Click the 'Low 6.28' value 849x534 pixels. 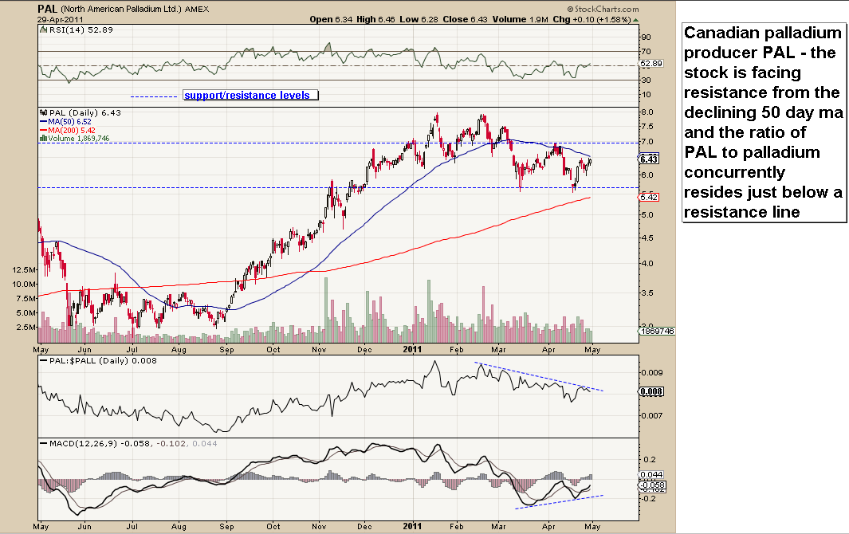point(419,19)
